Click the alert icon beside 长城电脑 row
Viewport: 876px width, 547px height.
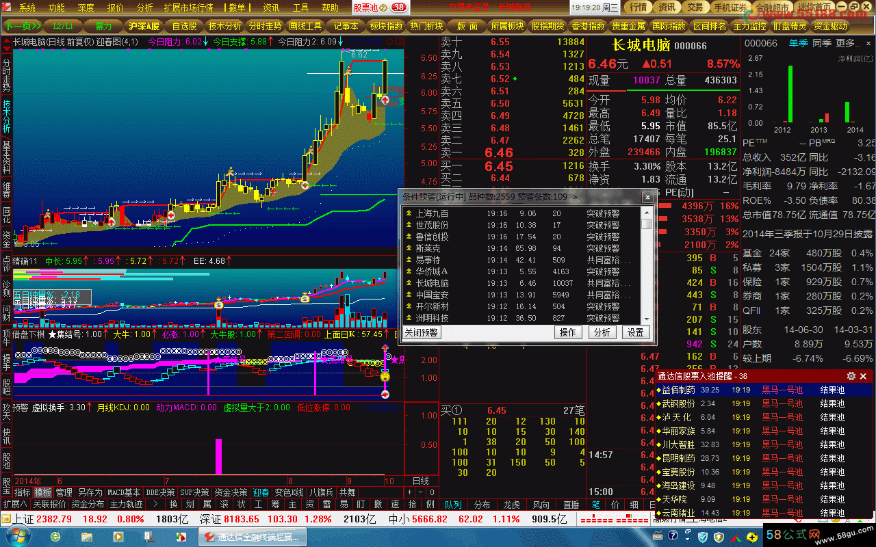pos(409,283)
